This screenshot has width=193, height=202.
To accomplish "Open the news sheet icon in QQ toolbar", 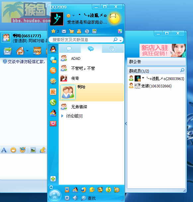I will (x=95, y=31).
